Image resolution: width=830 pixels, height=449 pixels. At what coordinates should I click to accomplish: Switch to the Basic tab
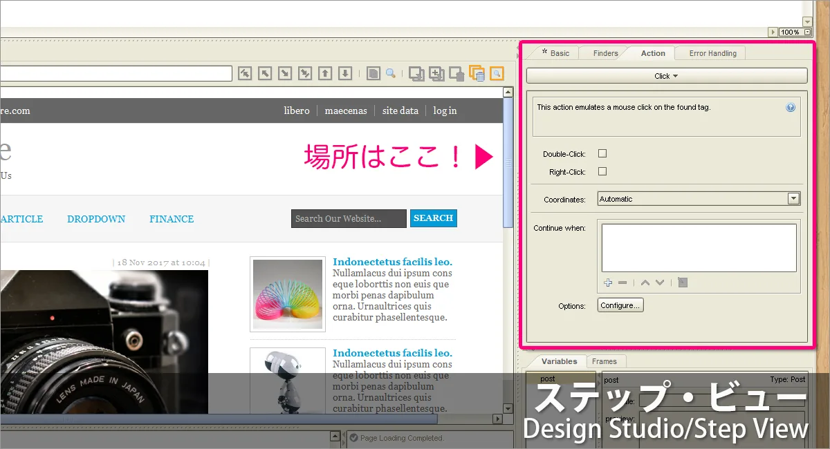555,53
